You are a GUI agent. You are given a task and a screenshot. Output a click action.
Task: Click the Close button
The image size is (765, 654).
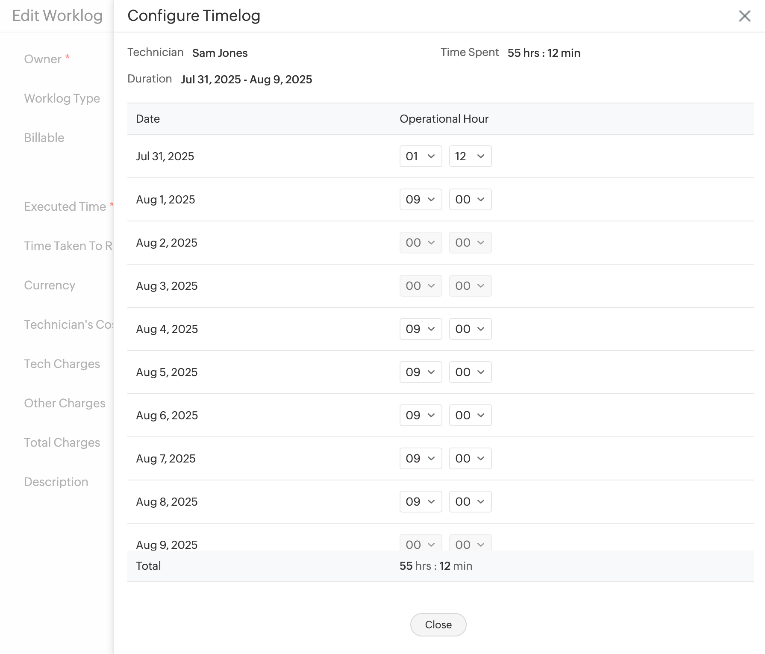[438, 625]
